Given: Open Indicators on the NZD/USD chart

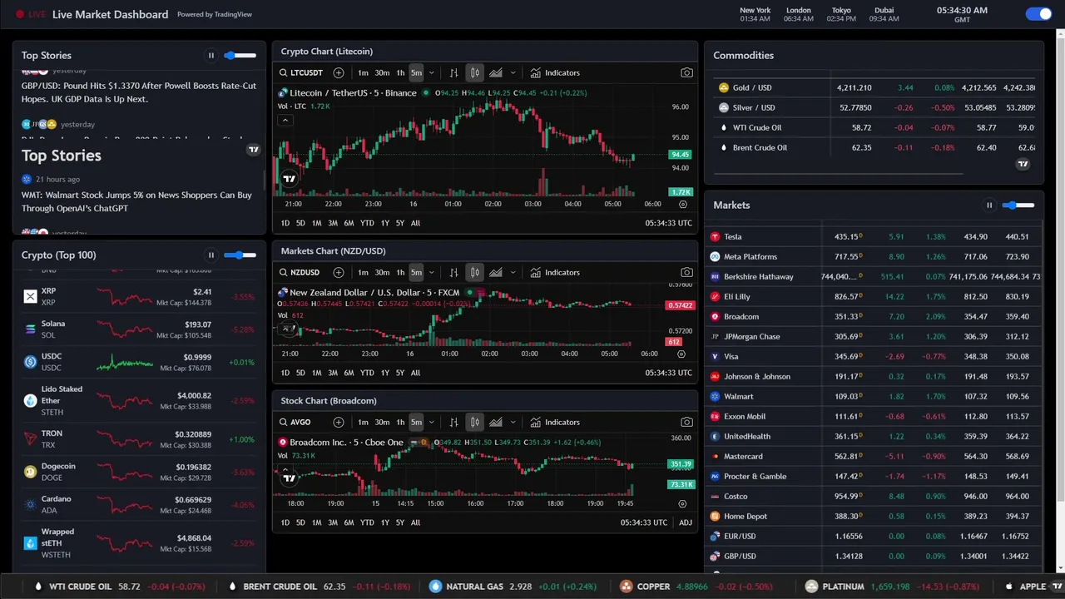Looking at the screenshot, I should point(555,272).
